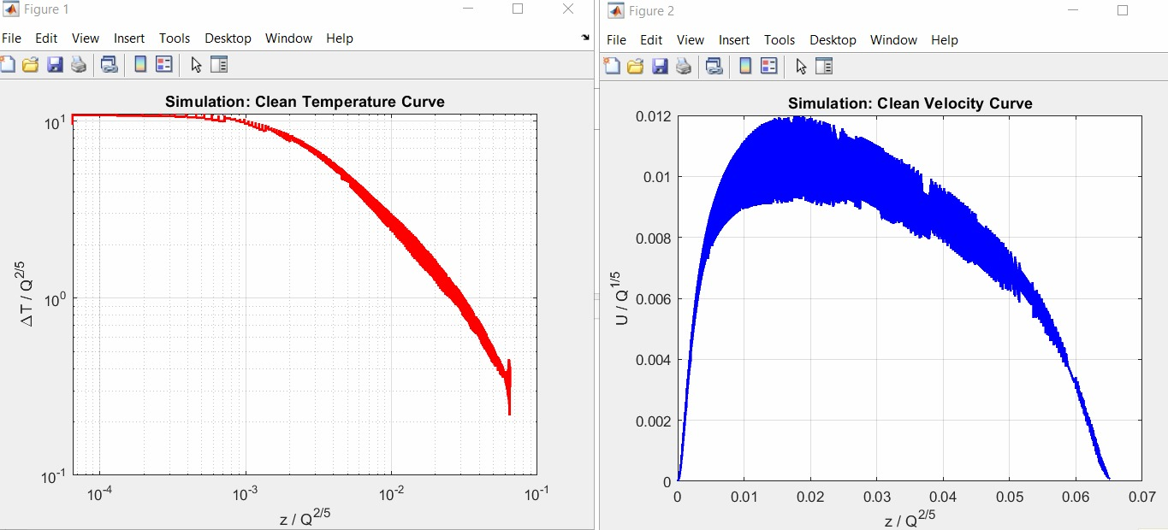This screenshot has width=1168, height=530.
Task: Open Help menu in Figure 1
Action: (x=340, y=38)
